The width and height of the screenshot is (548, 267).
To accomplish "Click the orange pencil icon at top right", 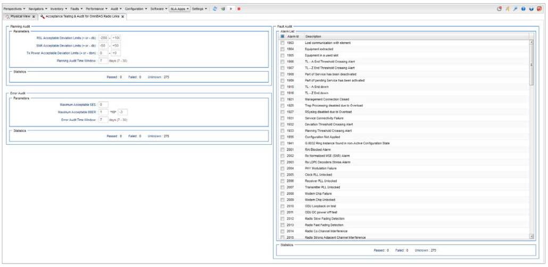I will tap(508, 9).
